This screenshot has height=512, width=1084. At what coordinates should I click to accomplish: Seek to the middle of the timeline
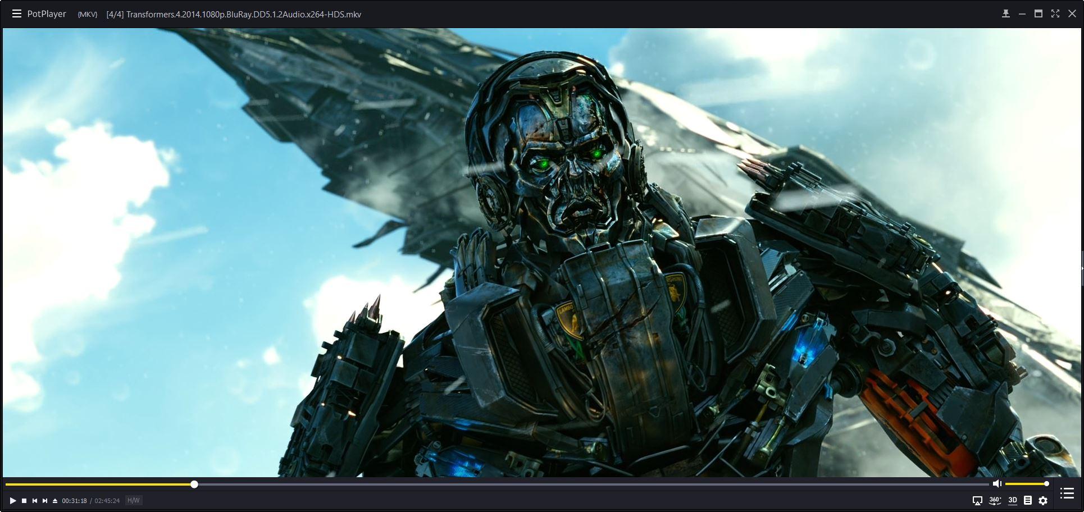[497, 484]
